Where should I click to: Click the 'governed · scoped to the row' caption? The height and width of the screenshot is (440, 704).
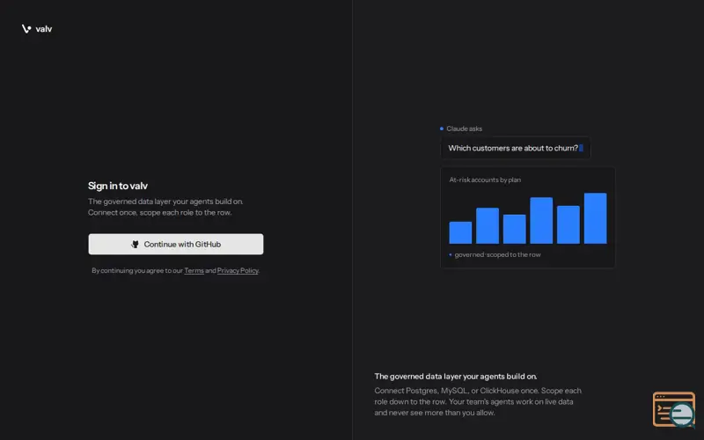coord(497,254)
